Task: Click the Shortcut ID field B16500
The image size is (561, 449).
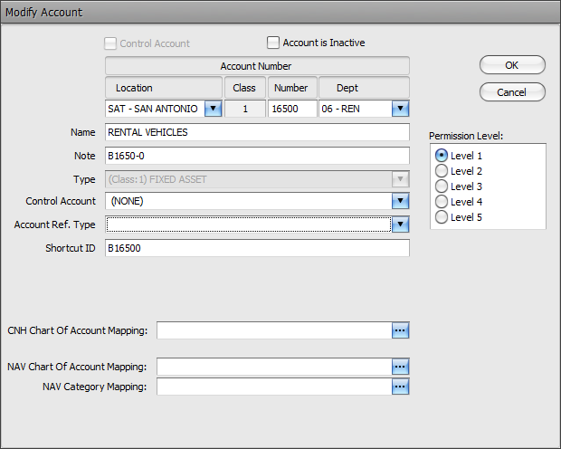Action: 257,248
